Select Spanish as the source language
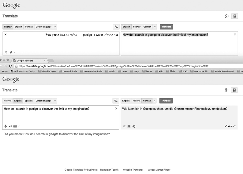 pos(28,101)
